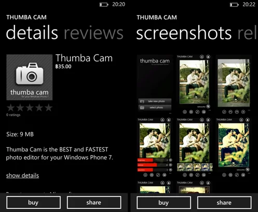This screenshot has height=212, width=258.
Task: Open the first screenshot with take new photo menu
Action: (x=155, y=84)
